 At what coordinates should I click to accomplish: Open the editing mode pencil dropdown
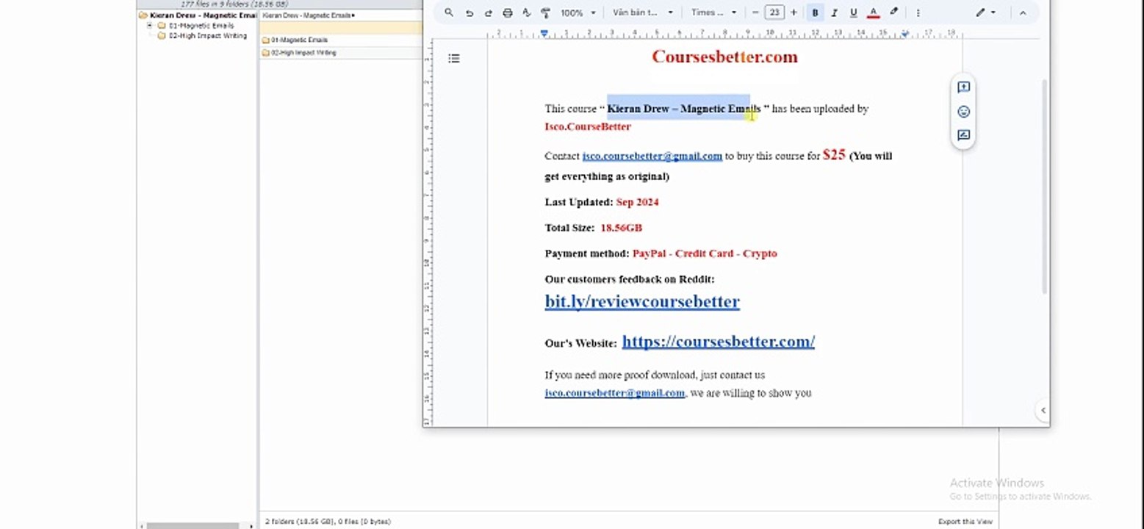[985, 12]
